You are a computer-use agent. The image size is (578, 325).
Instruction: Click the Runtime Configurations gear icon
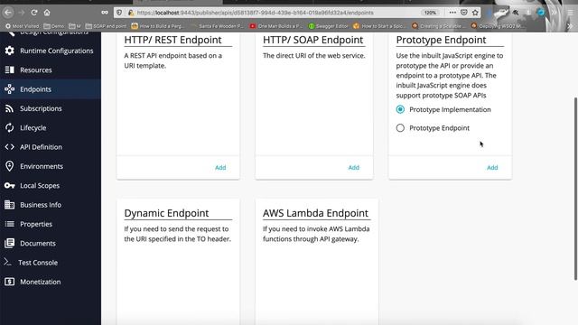coord(10,51)
